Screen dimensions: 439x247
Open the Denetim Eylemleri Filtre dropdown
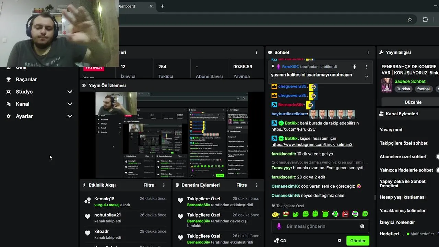241,185
